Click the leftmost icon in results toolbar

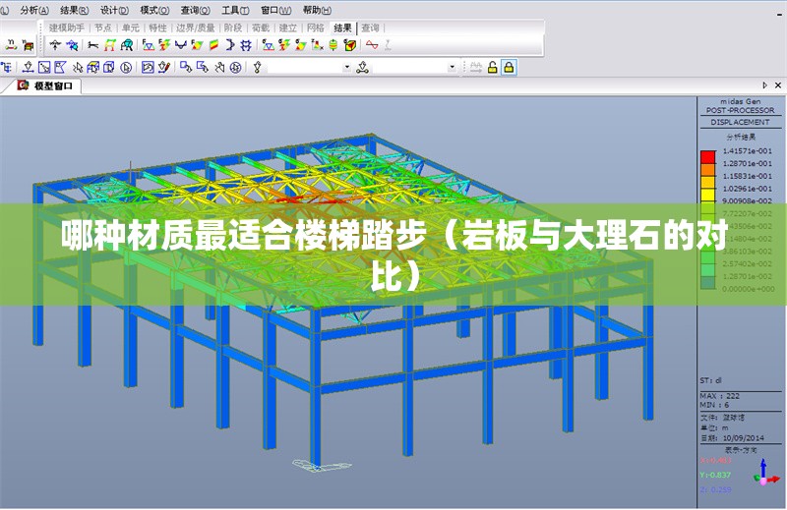click(x=10, y=45)
